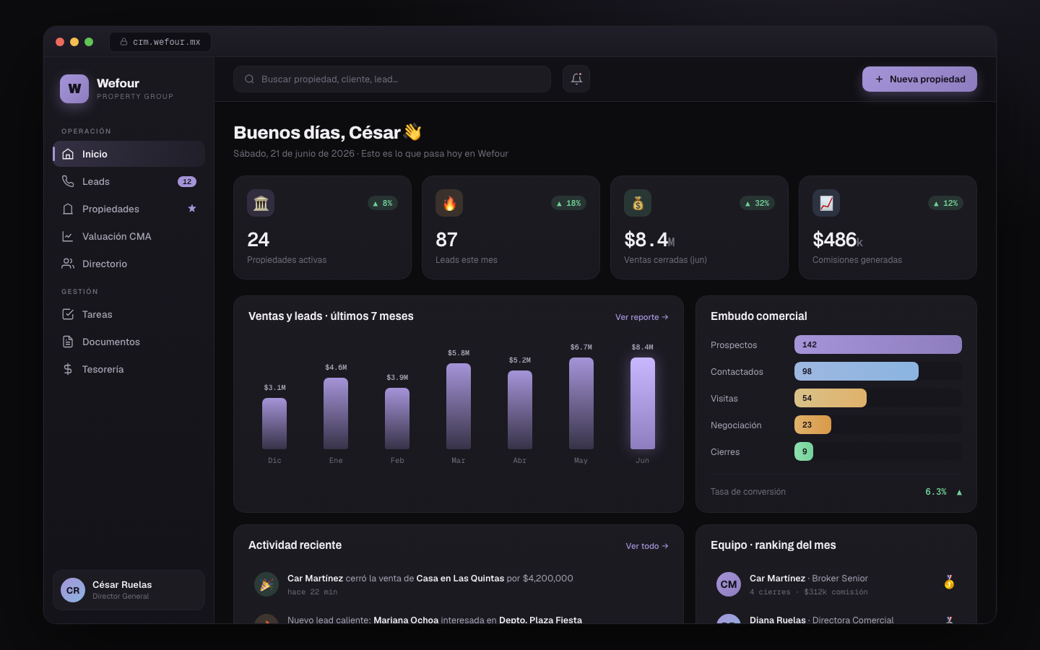Image resolution: width=1040 pixels, height=650 pixels.
Task: Click the chart icon on Comisiones generadas card
Action: coord(826,203)
